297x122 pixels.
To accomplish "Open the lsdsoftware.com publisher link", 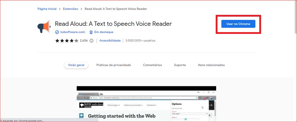I will 72,32.
